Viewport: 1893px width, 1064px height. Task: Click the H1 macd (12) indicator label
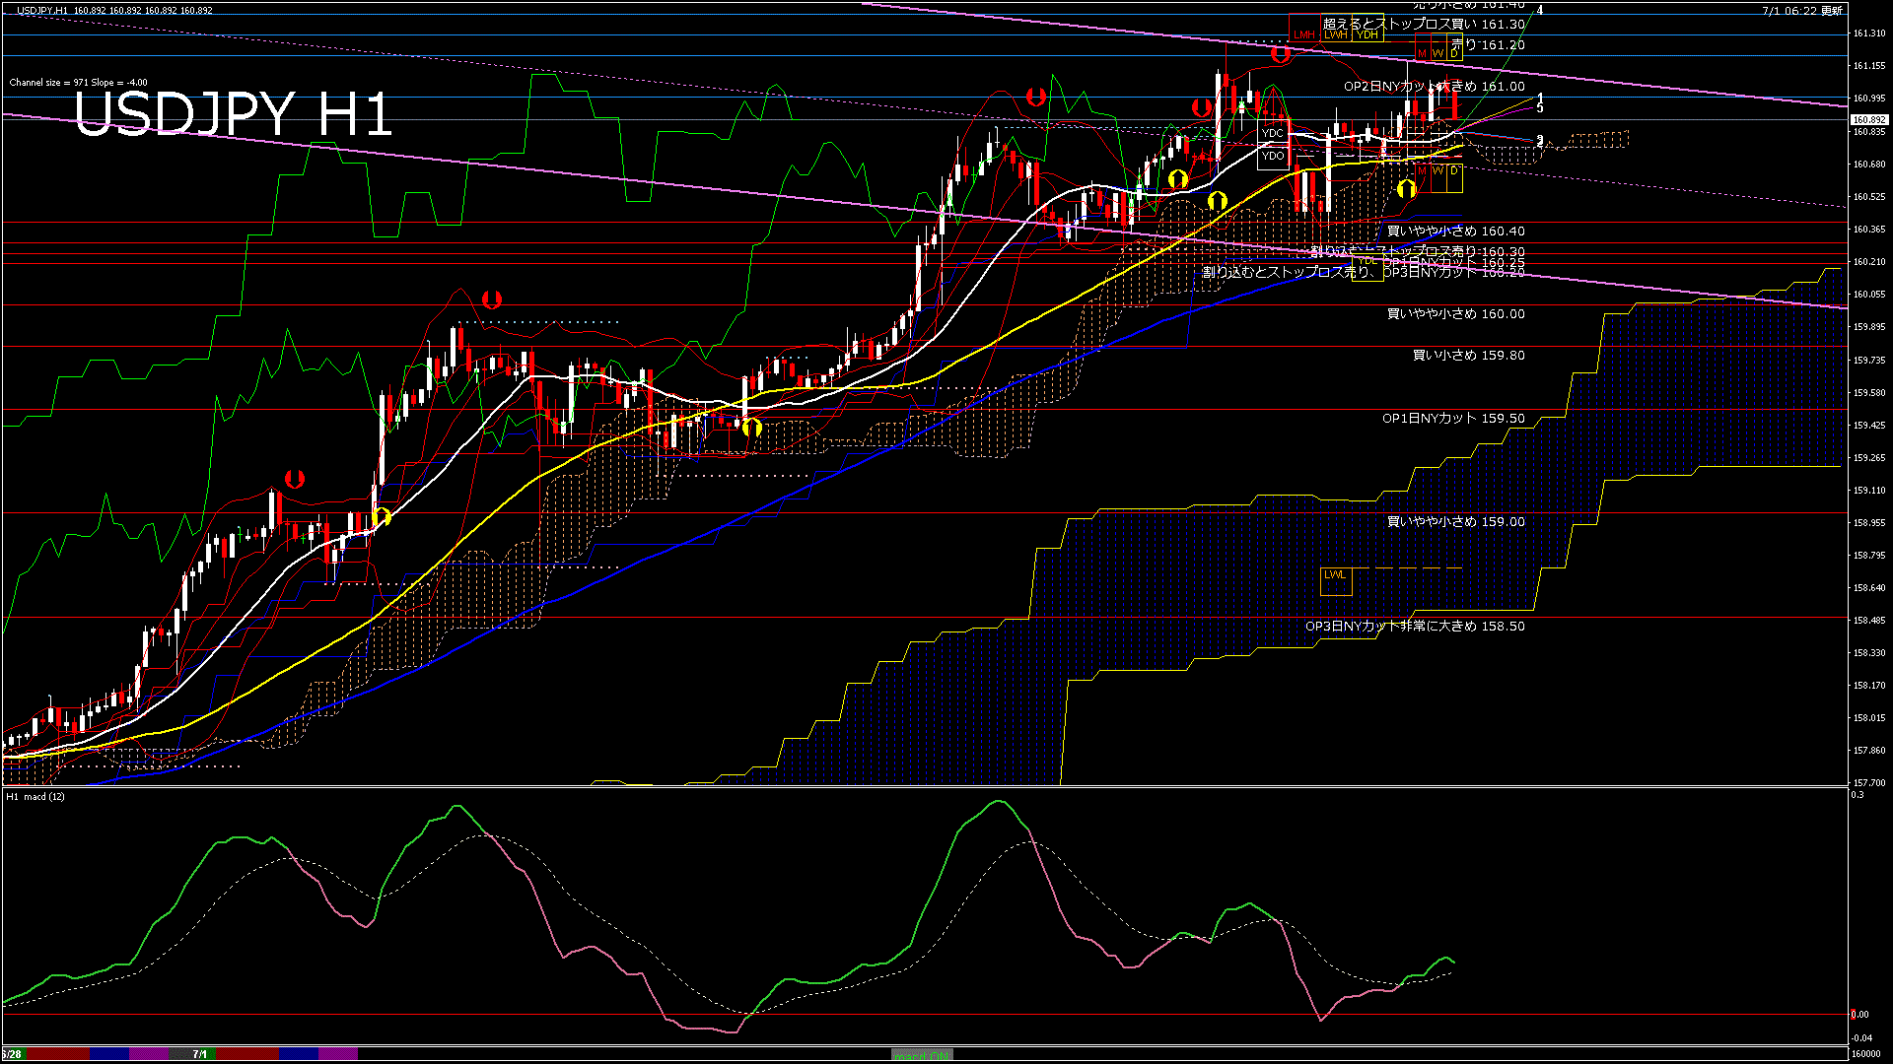[35, 796]
